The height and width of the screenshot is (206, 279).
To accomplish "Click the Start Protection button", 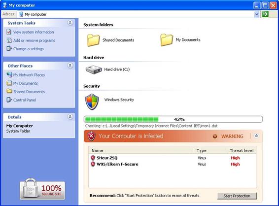I will tap(237, 196).
